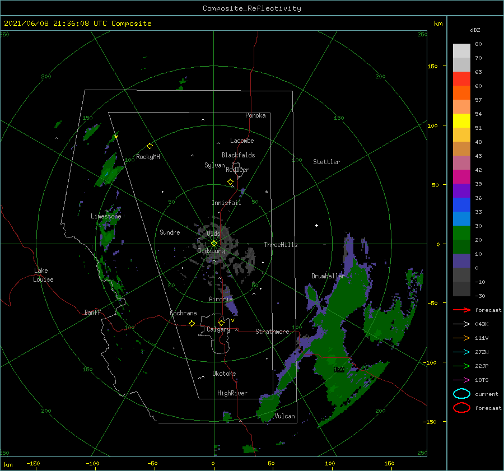Click the RockyMH label
504x471 pixels.
(148, 157)
